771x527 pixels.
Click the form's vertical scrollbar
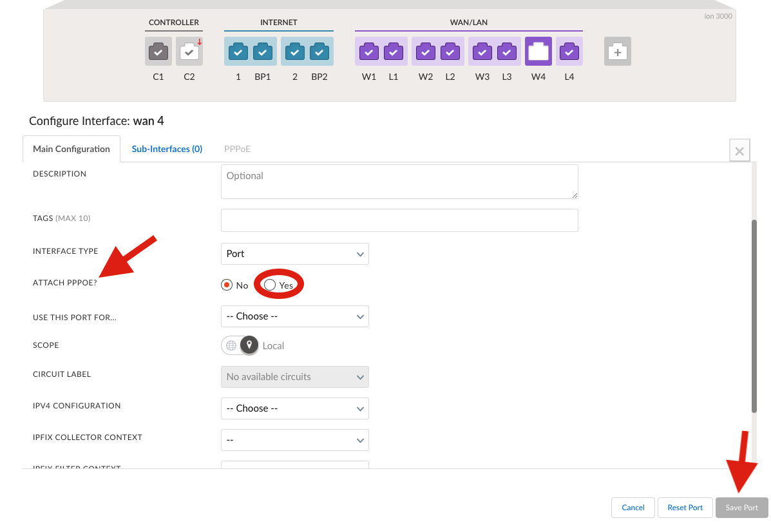click(754, 316)
